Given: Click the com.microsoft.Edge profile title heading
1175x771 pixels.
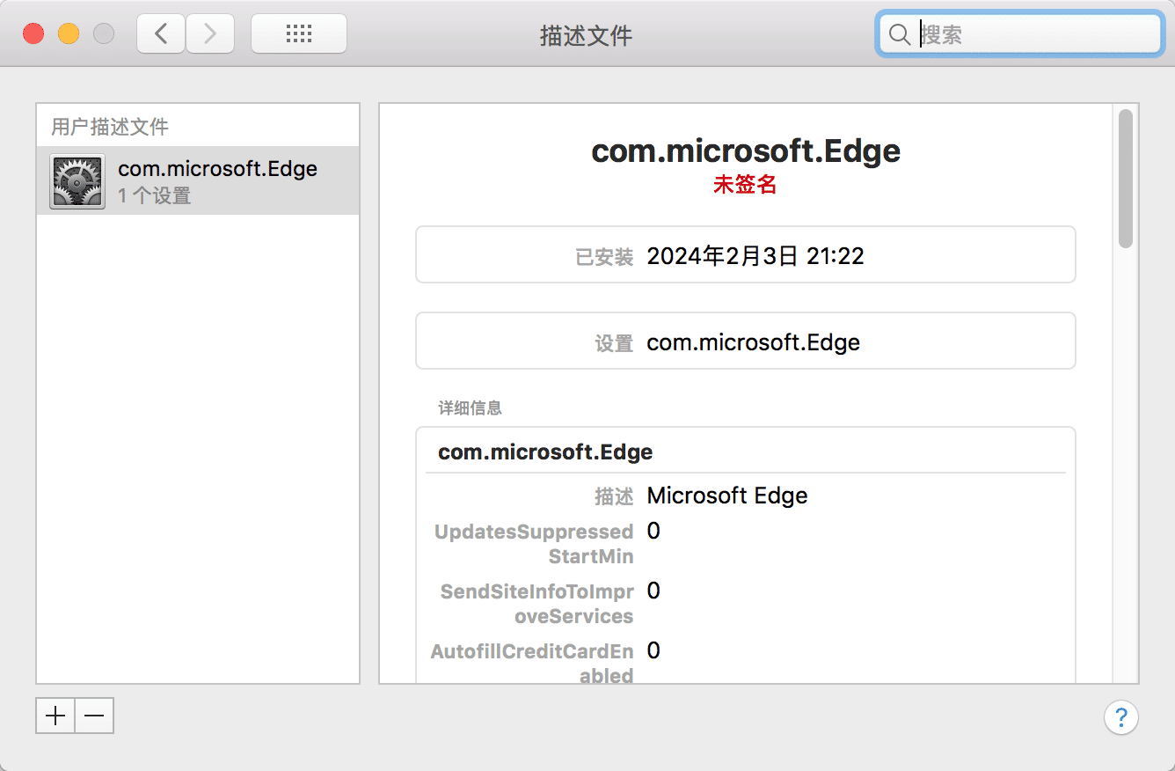Looking at the screenshot, I should (x=745, y=151).
